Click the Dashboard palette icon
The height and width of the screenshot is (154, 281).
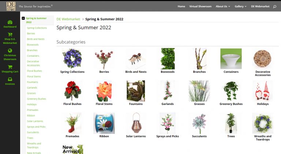click(10, 22)
